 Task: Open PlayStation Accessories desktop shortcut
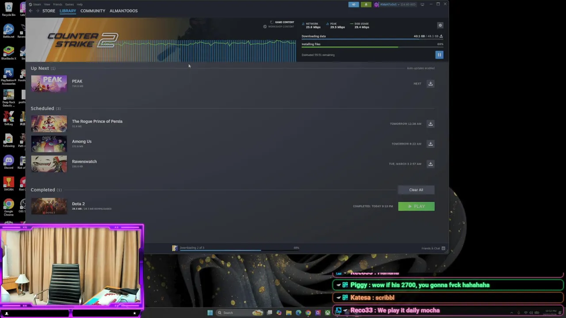click(8, 75)
